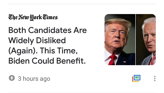Show story options via vertical dots
This screenshot has width=164, height=93.
[x=155, y=78]
